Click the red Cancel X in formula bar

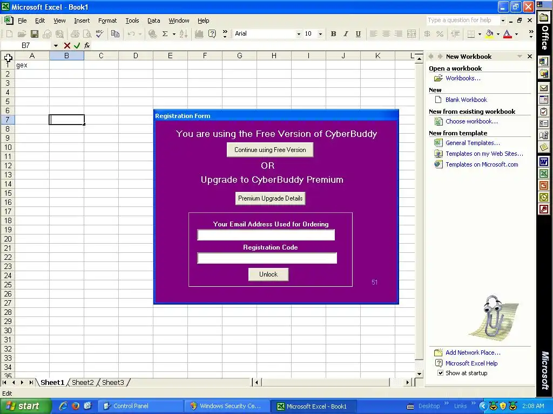point(67,45)
